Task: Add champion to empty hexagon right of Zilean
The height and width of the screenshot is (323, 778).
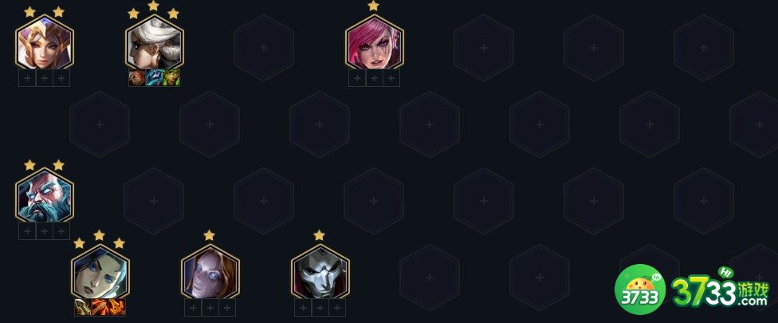Action: click(x=154, y=200)
